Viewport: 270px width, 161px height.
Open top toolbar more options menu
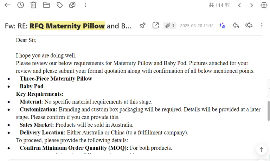85,5
